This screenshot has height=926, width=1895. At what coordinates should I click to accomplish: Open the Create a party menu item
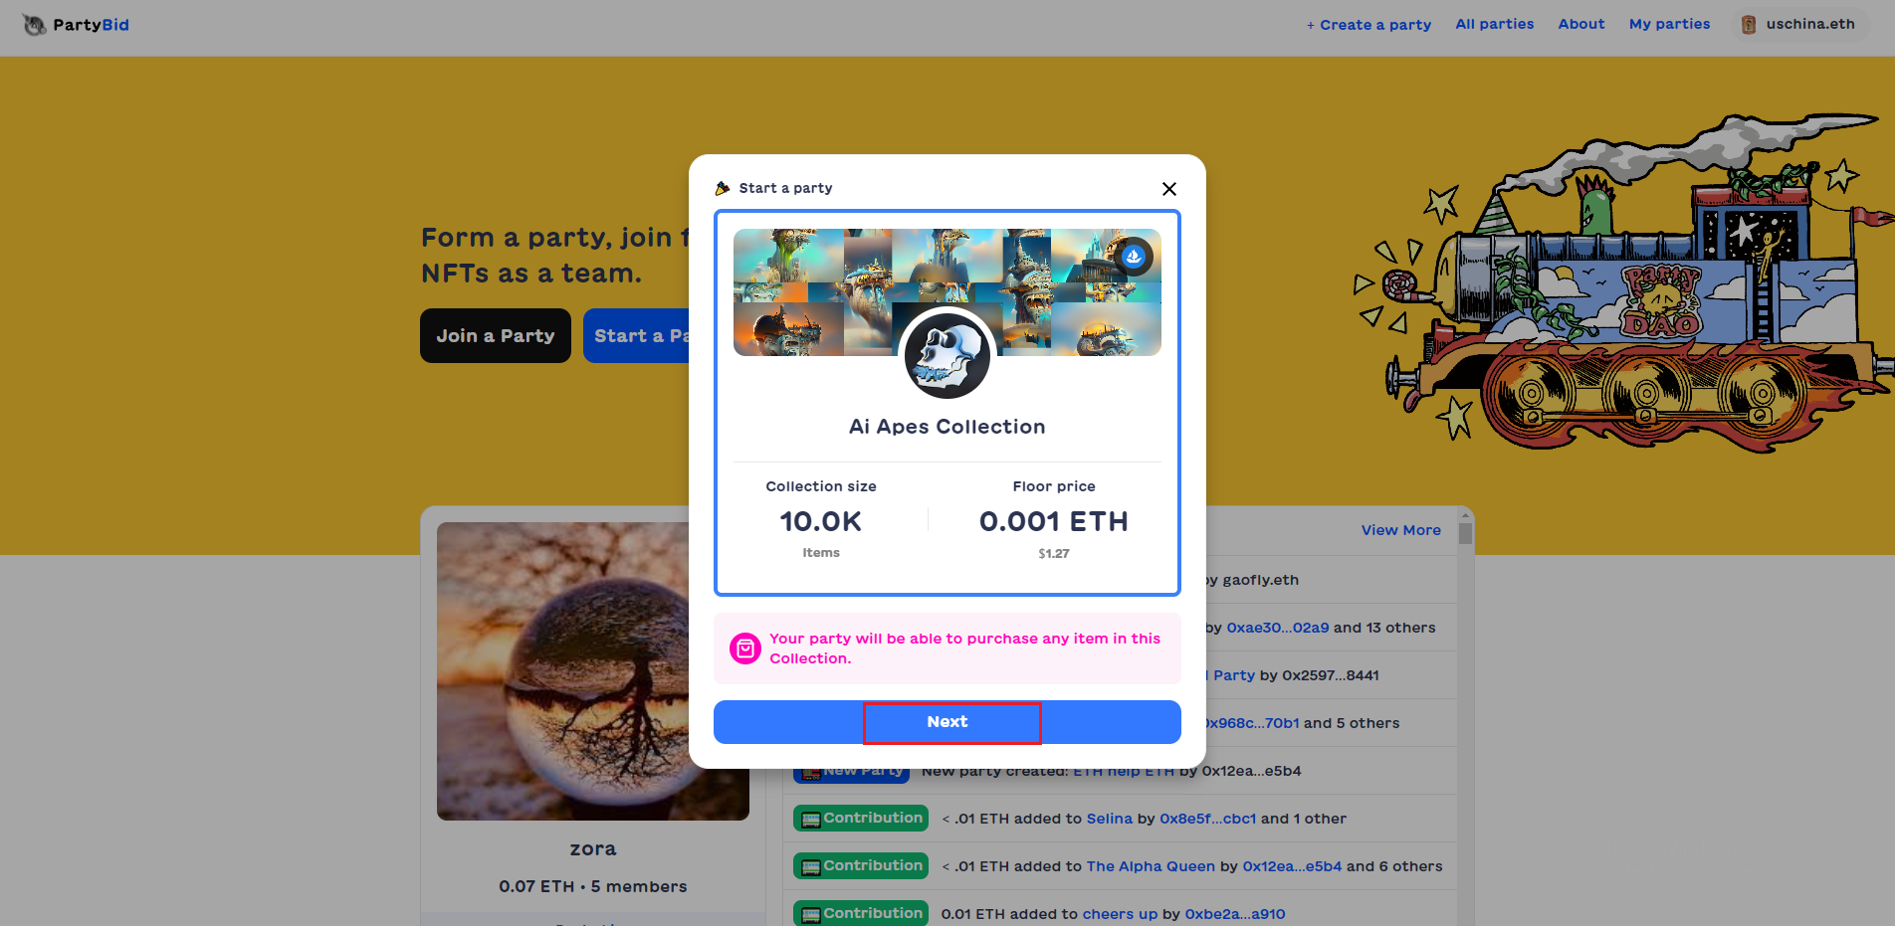point(1369,25)
